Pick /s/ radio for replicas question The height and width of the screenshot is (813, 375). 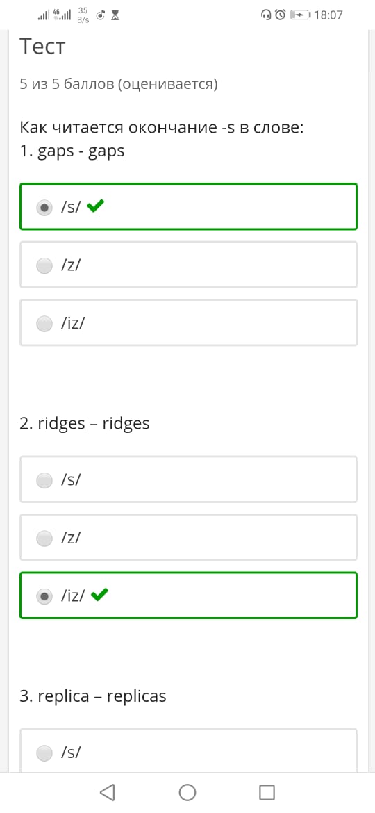[x=44, y=753]
